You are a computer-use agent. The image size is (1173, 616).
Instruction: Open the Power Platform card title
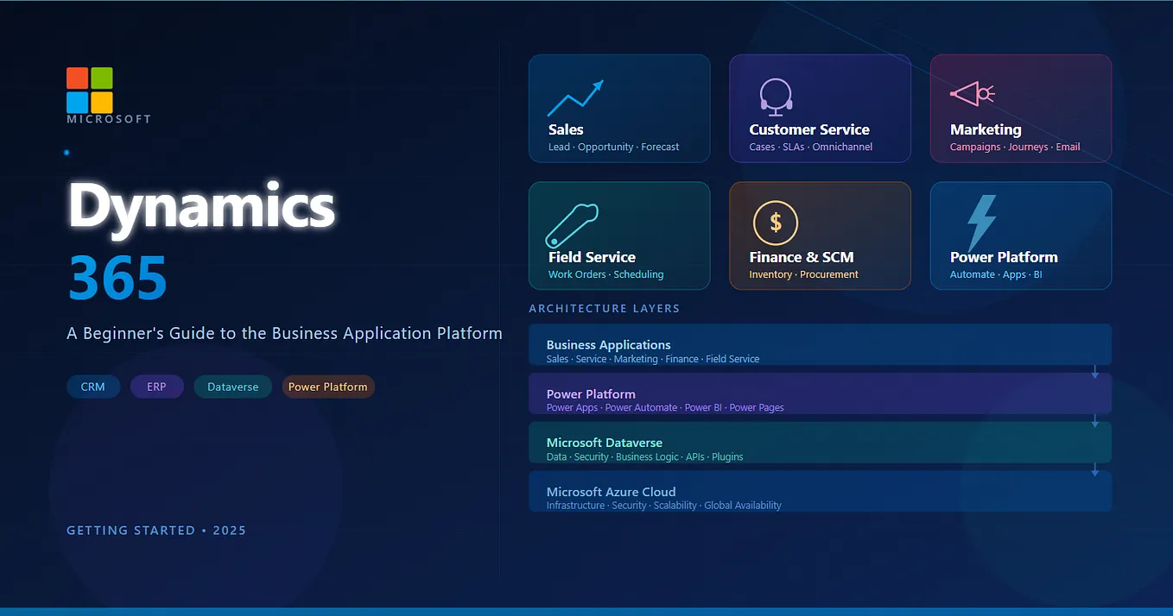tap(1004, 257)
